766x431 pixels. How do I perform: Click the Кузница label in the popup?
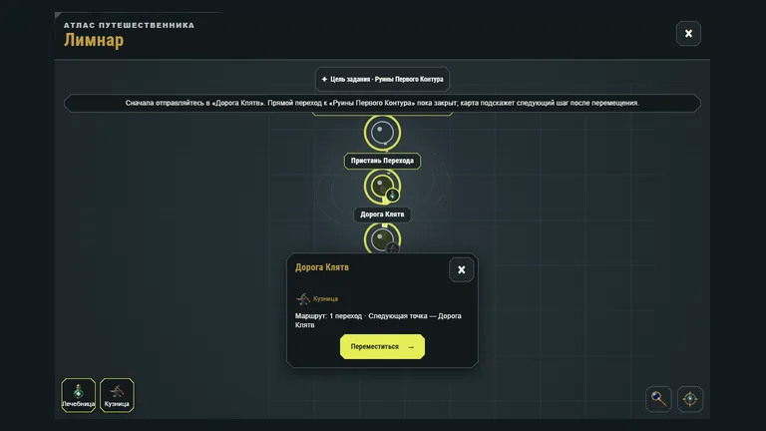[325, 298]
